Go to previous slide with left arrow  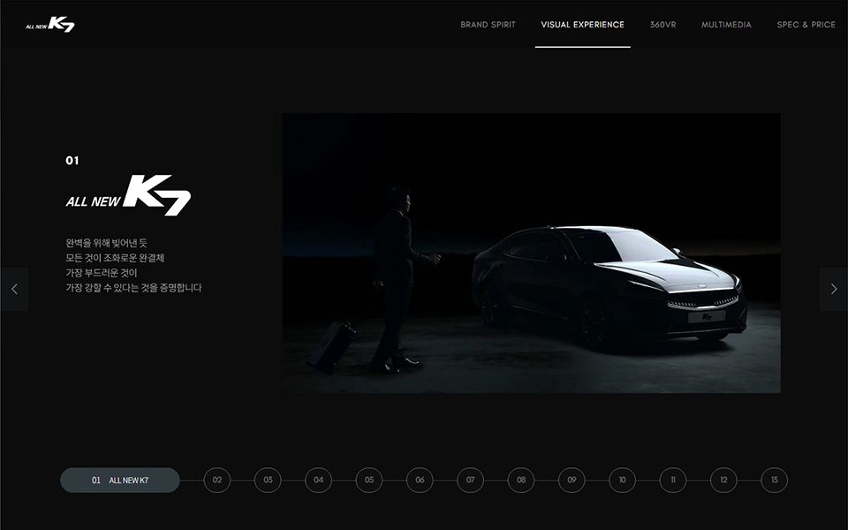(14, 289)
